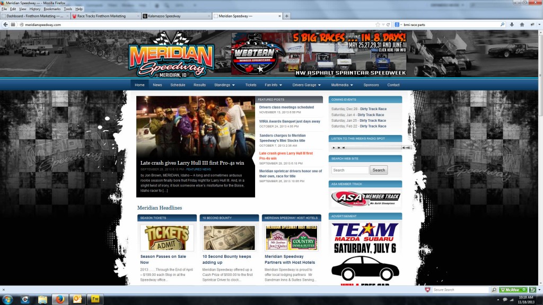
Task: Open the Tools menu
Action: click(68, 9)
